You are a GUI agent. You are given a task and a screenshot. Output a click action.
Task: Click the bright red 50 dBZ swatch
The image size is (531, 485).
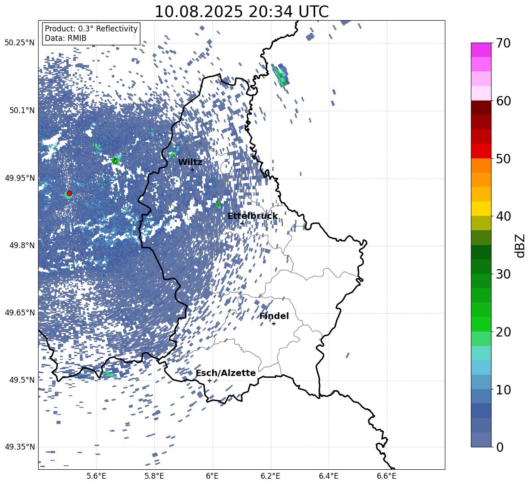[x=481, y=151]
